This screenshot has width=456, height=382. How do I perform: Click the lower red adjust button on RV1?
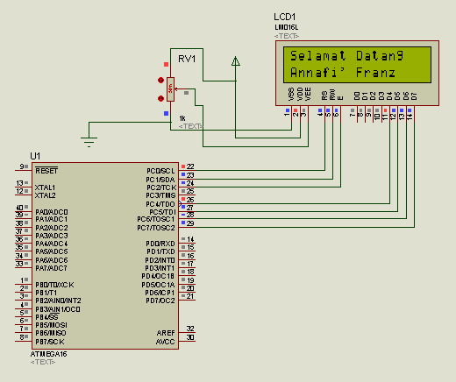(160, 98)
